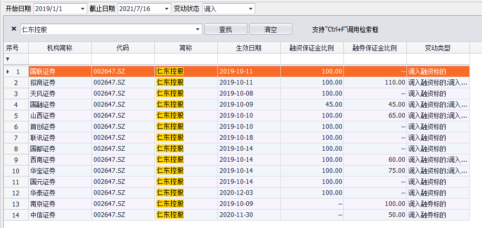Sort by the 机构简称 column header
Viewport: 482px width, 228px height.
(60, 48)
